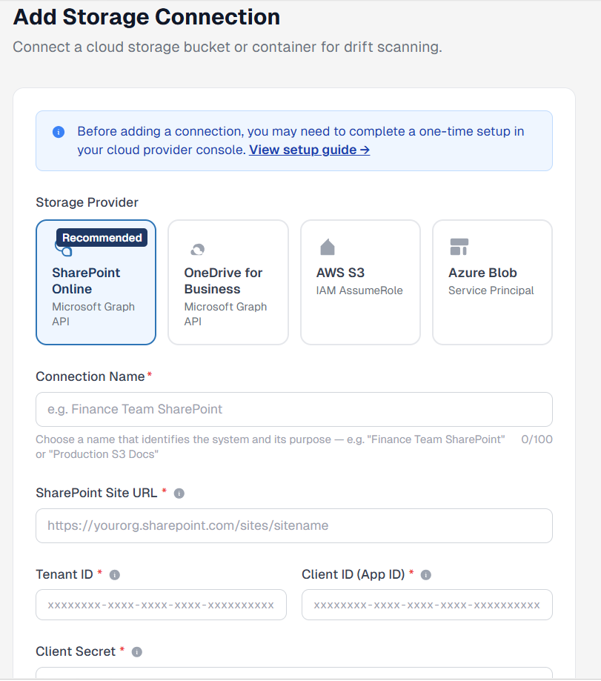Focus the Client ID (App ID) field

427,605
